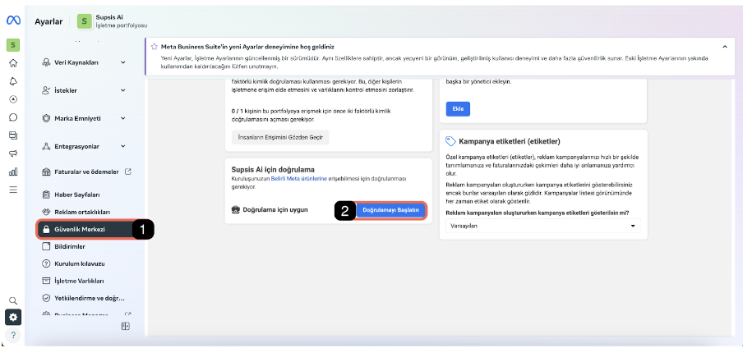
Task: Select Güvenlik Merkezi in sidebar
Action: coord(85,229)
